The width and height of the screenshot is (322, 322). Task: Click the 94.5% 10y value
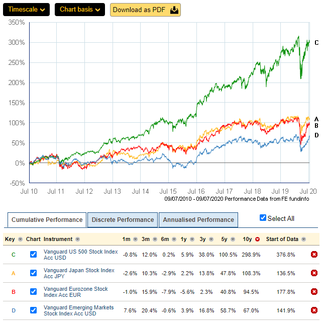251,292
